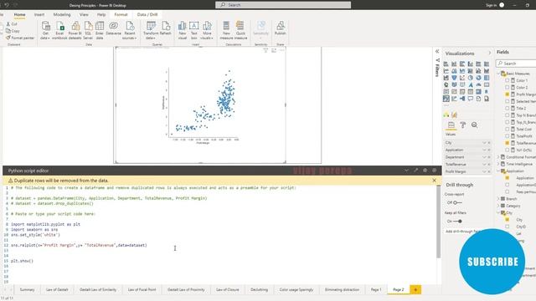Add a new report page
536x301 pixels.
pyautogui.click(x=415, y=289)
